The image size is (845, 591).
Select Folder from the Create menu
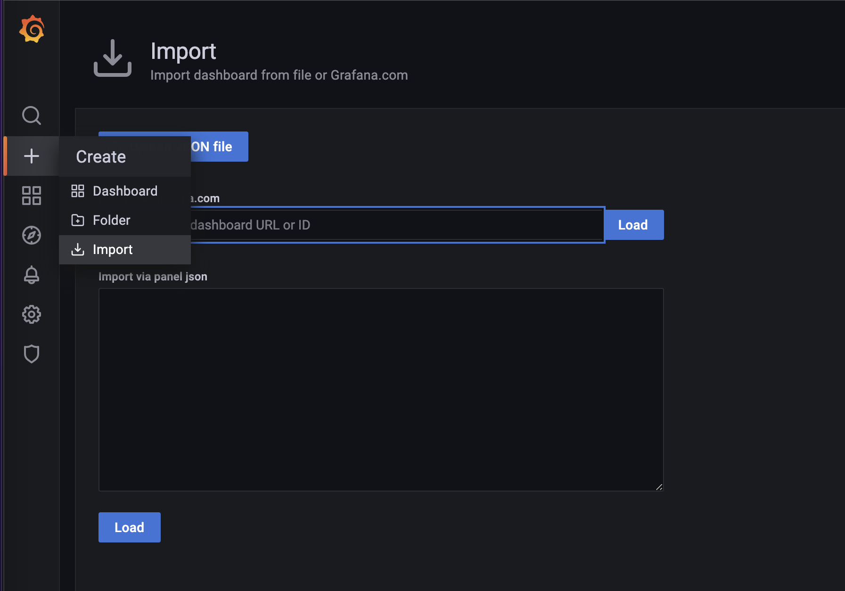[x=125, y=220]
